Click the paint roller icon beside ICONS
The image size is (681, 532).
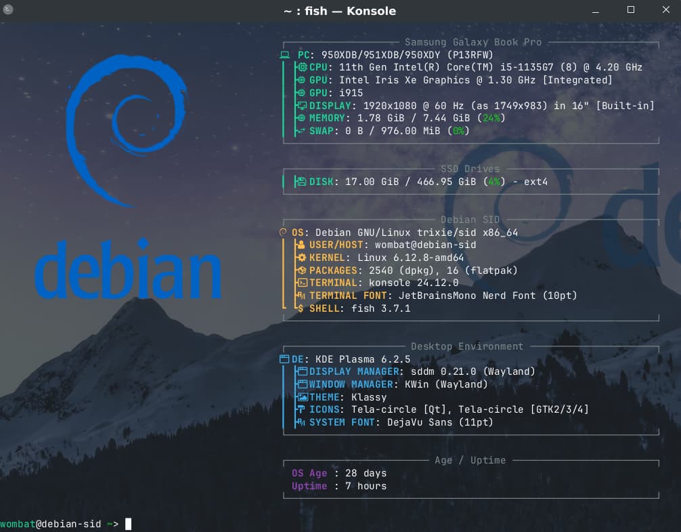(301, 409)
